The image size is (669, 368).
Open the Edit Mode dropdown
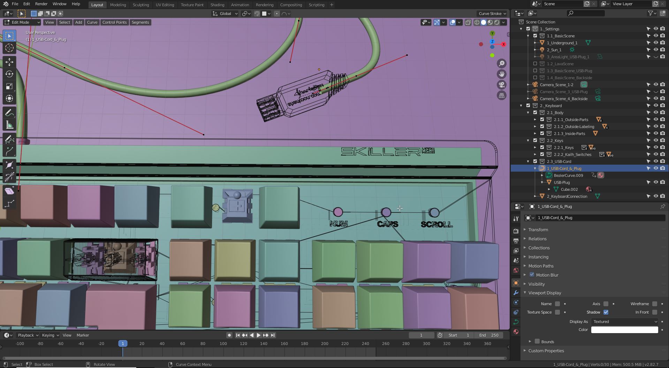[x=22, y=22]
